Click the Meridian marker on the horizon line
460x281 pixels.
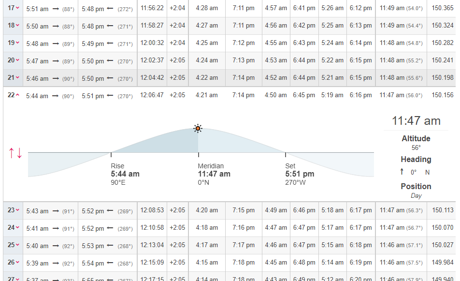click(x=199, y=154)
